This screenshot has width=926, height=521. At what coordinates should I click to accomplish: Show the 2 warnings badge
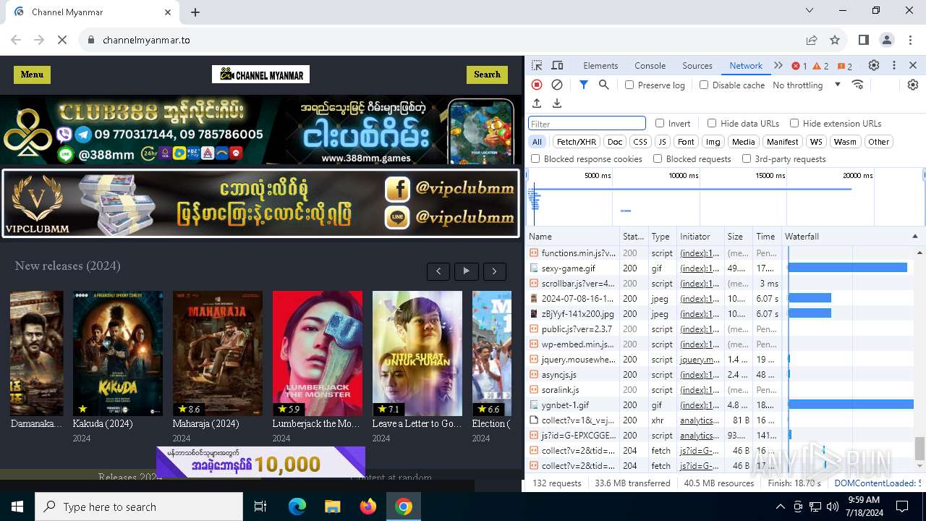click(821, 66)
